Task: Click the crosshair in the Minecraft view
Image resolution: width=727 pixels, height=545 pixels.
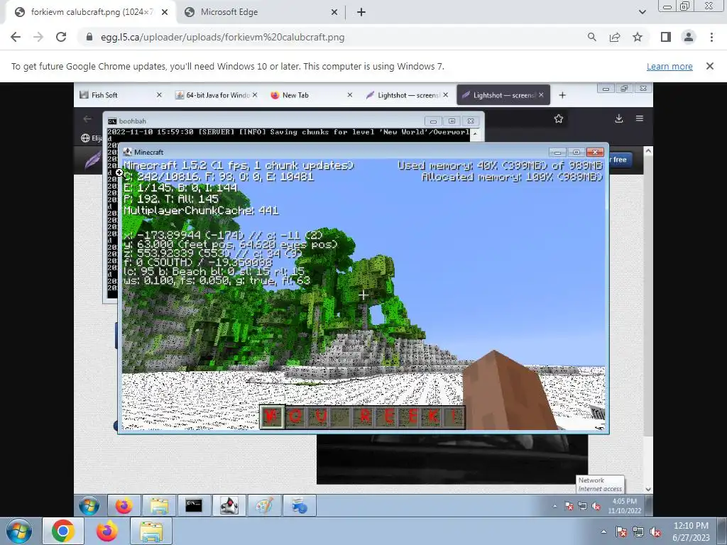Action: tap(363, 294)
